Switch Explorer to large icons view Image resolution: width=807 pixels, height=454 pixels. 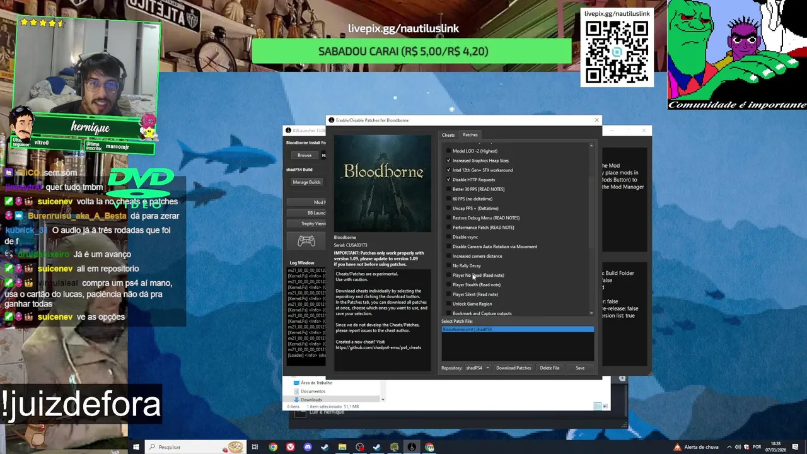[605, 406]
